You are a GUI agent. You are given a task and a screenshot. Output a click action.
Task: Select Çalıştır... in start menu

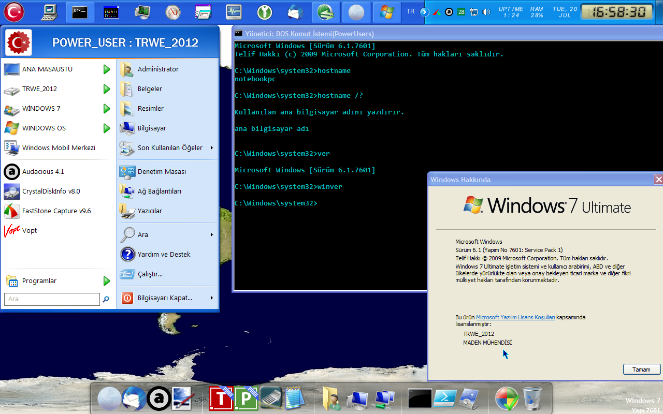pos(167,274)
